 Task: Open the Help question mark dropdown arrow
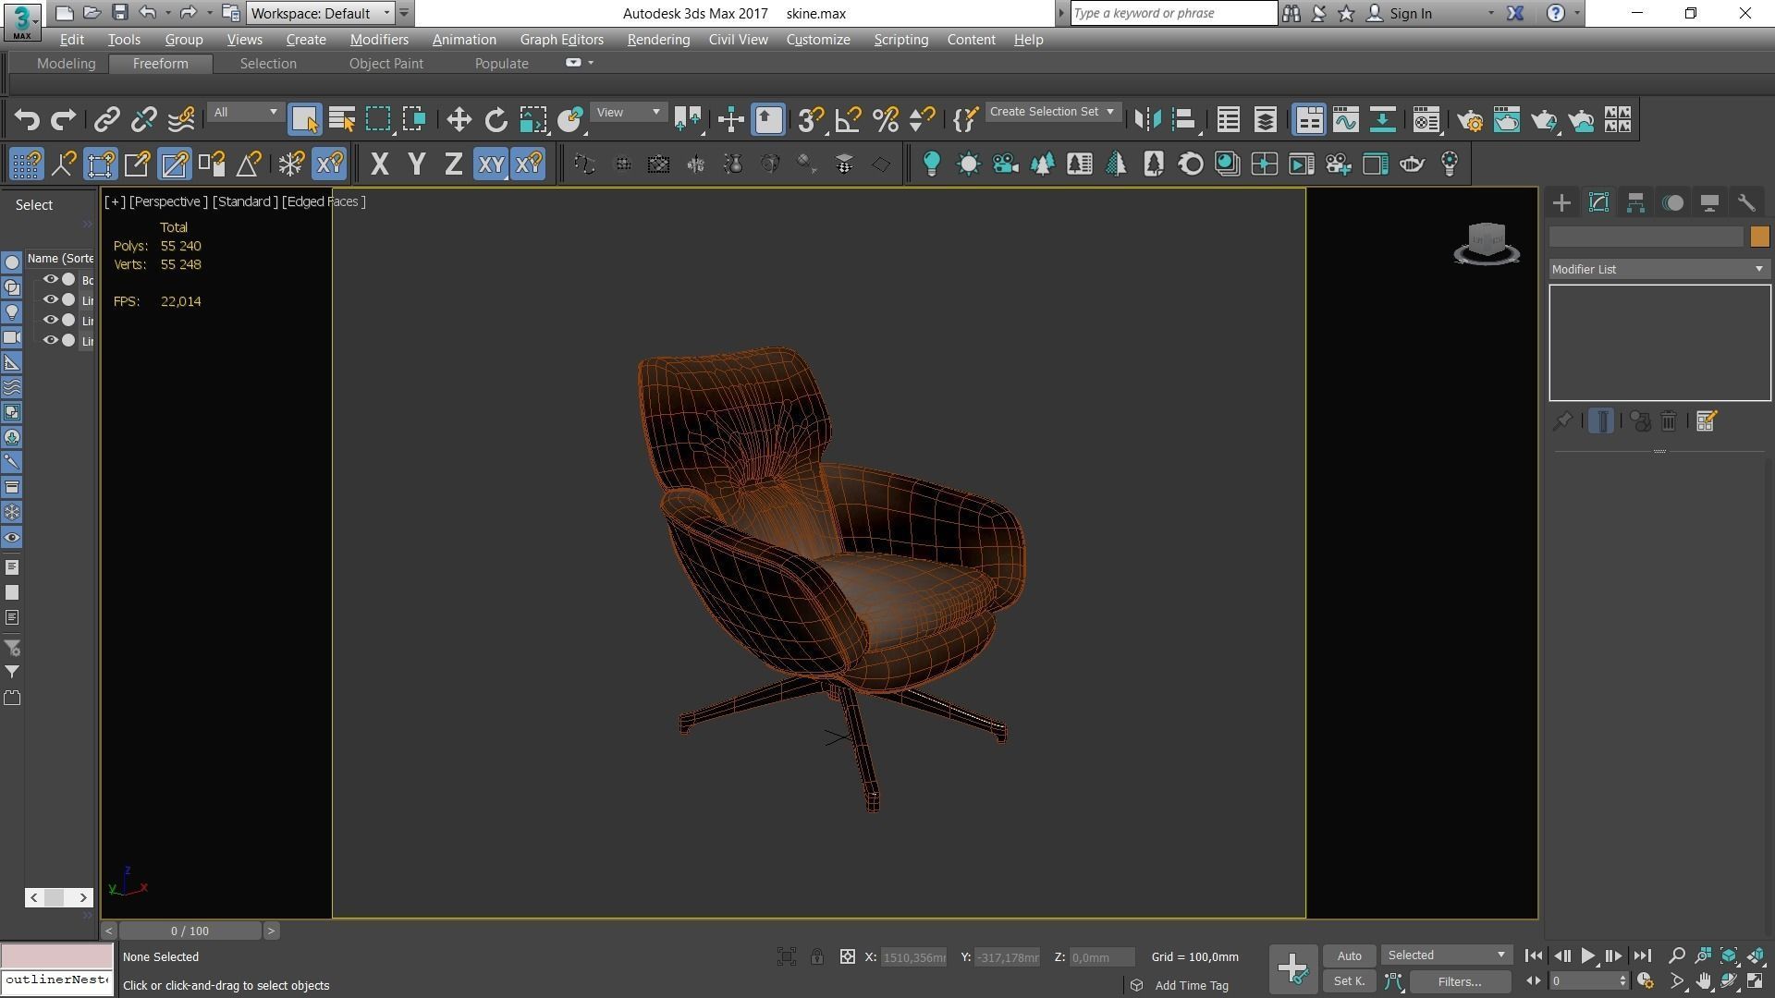pos(1578,14)
